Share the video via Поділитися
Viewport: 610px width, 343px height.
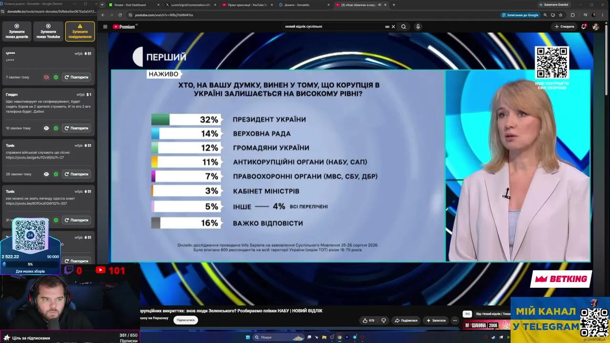coord(406,321)
